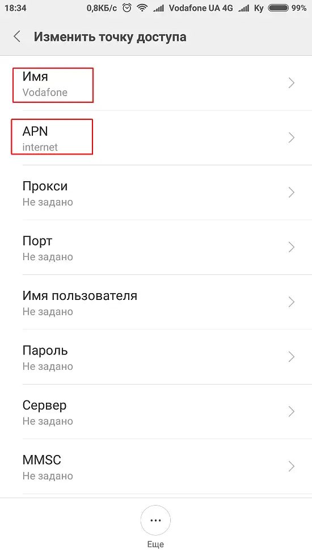
Task: Tap signal bars next to Ky
Action: pyautogui.click(x=243, y=8)
